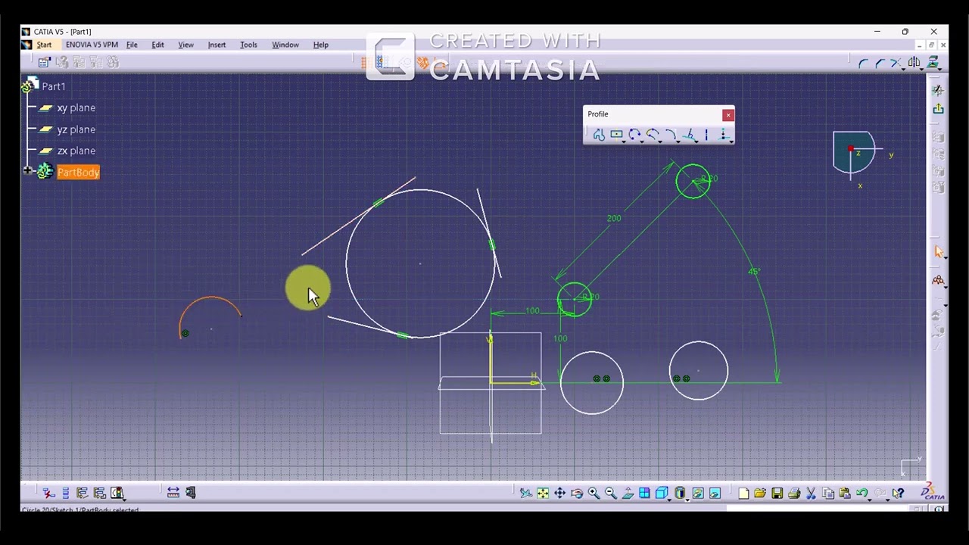Click the Open folder icon
The height and width of the screenshot is (545, 969).
[x=760, y=494]
